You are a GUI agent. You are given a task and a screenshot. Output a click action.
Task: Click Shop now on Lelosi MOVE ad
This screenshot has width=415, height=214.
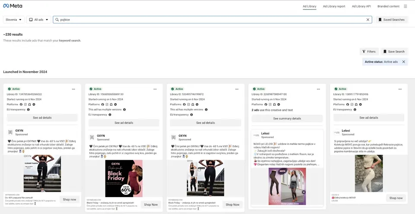click(396, 198)
